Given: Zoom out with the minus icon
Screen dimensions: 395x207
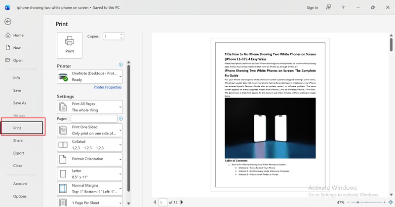Looking at the screenshot, I should (349, 202).
